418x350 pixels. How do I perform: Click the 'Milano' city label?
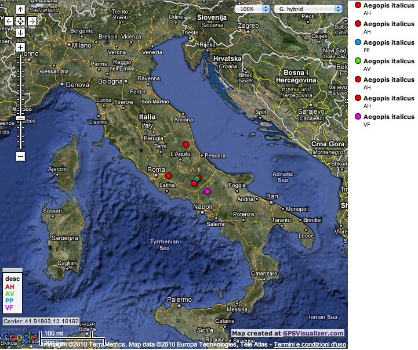coord(82,45)
